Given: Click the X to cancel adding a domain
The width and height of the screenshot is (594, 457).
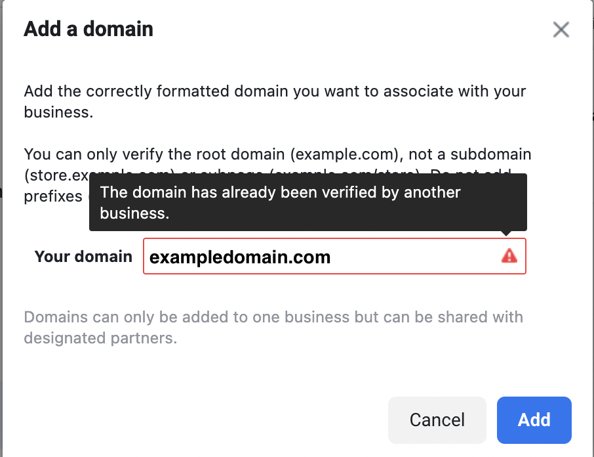Looking at the screenshot, I should pyautogui.click(x=561, y=30).
